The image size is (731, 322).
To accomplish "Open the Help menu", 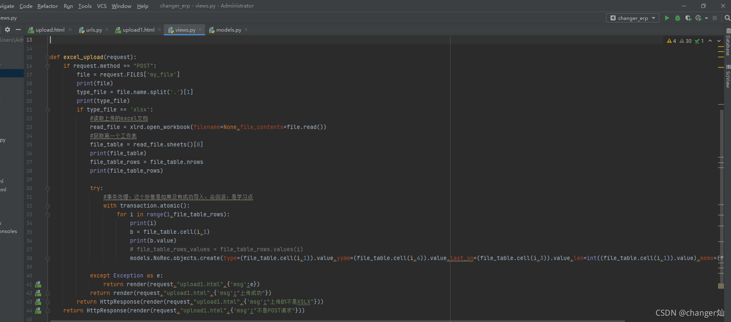I will tap(143, 6).
